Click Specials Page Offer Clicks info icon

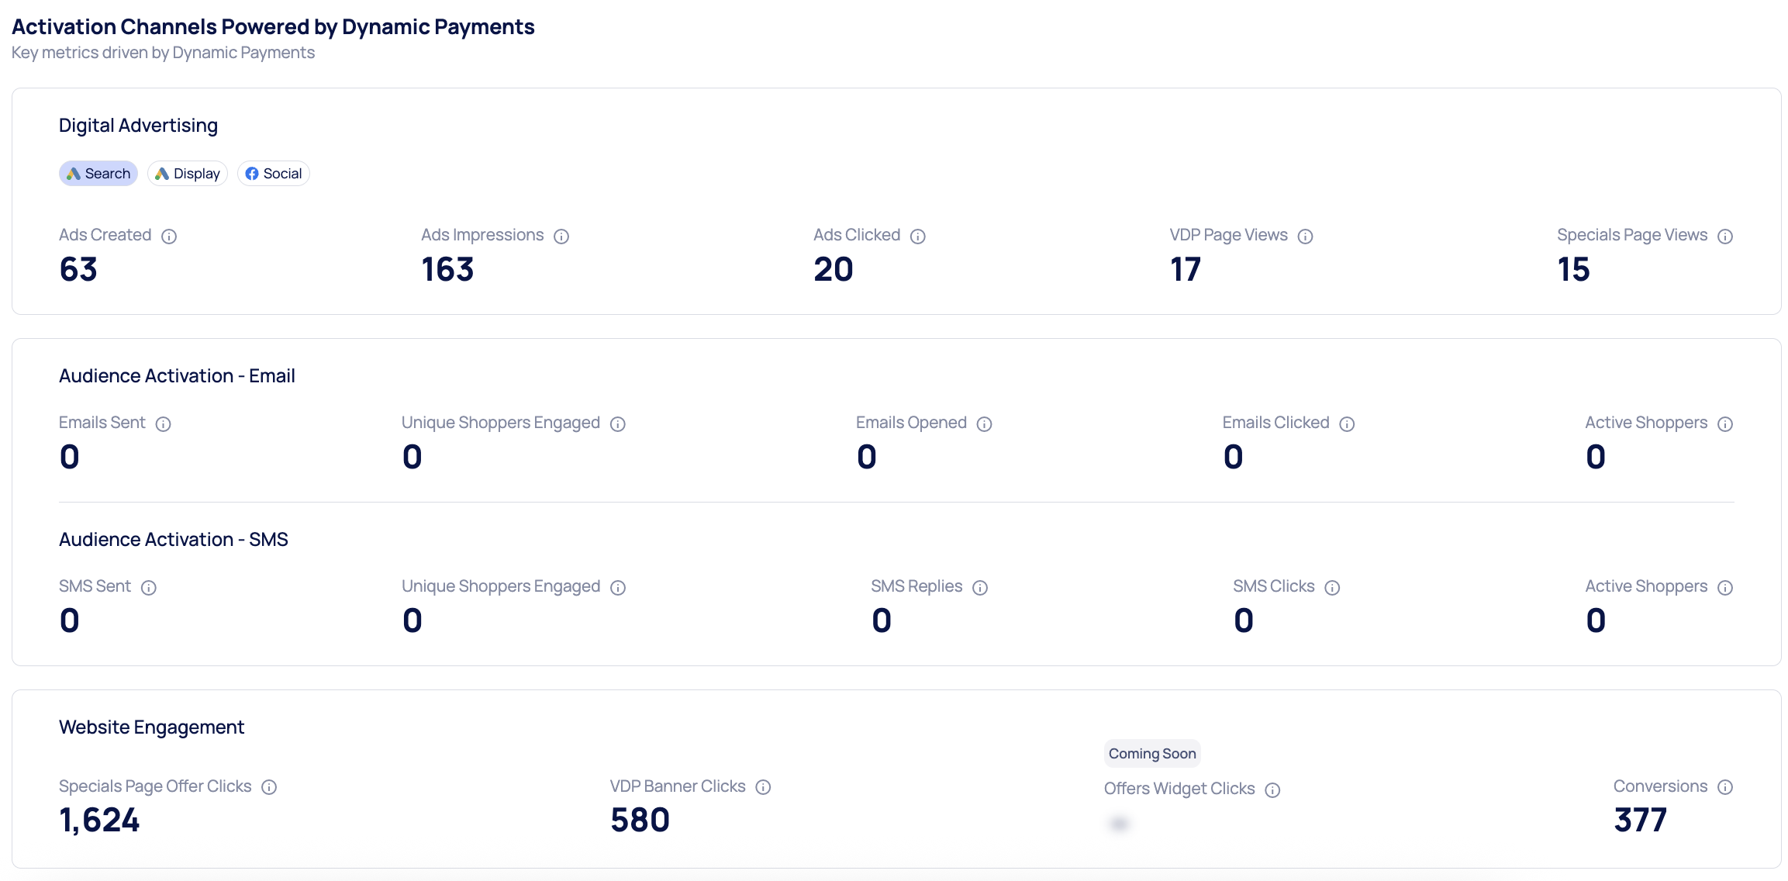click(269, 787)
